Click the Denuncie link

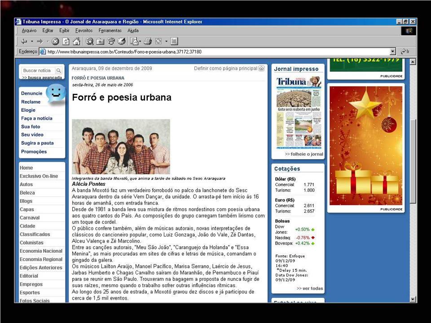pyautogui.click(x=31, y=93)
